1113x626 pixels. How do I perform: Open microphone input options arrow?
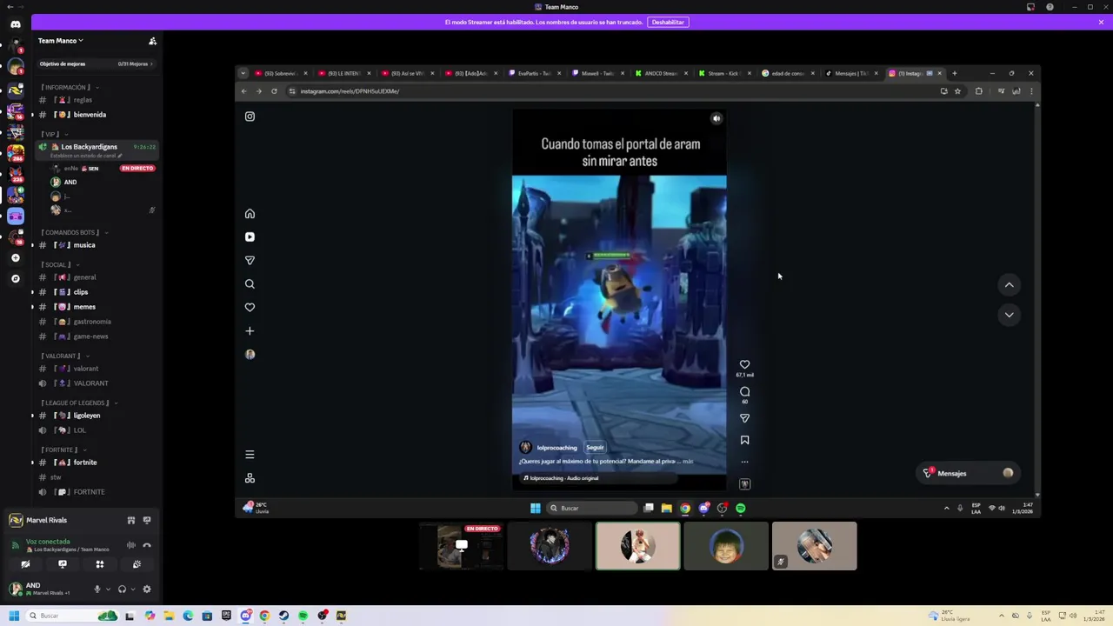[x=108, y=589]
